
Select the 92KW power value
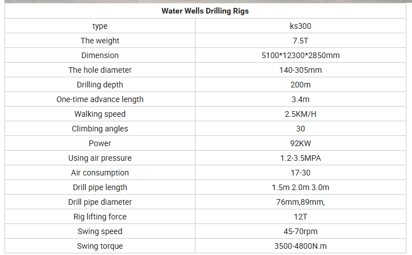coord(300,143)
